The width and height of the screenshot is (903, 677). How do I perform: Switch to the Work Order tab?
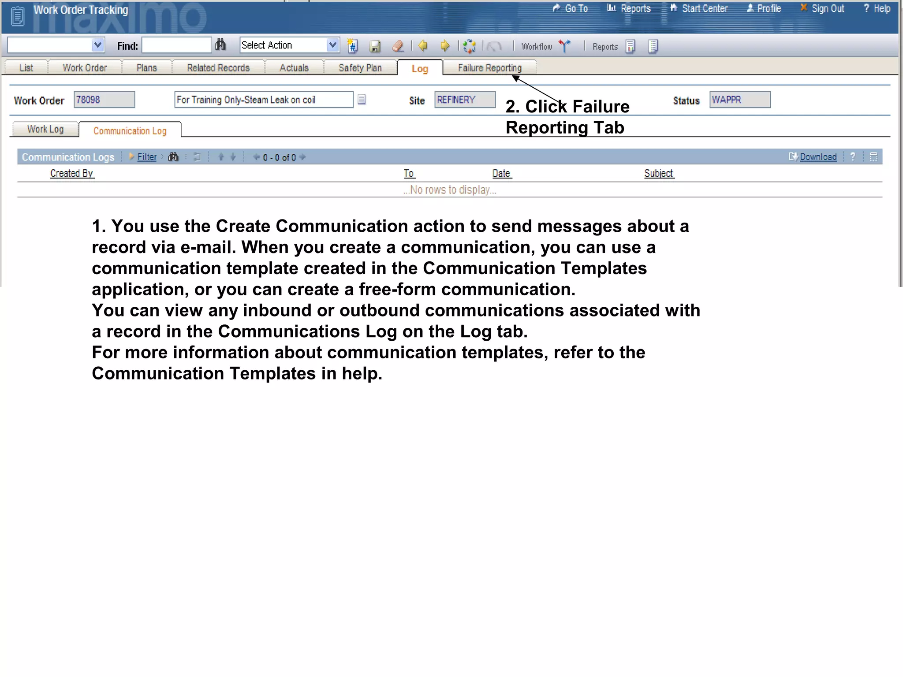(x=85, y=67)
